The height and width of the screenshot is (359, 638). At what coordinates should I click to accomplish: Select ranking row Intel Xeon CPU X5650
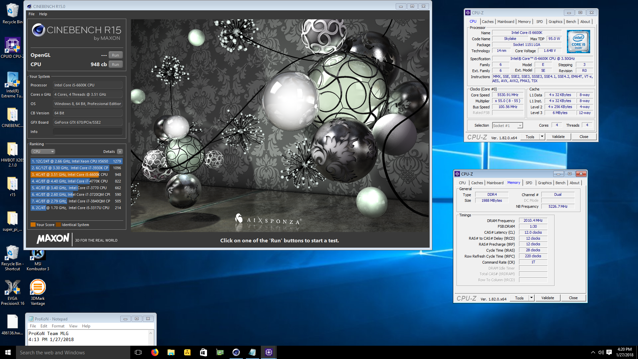tap(76, 161)
